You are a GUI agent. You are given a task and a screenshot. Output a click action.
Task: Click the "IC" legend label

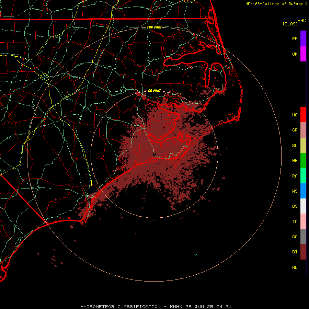[295, 222]
